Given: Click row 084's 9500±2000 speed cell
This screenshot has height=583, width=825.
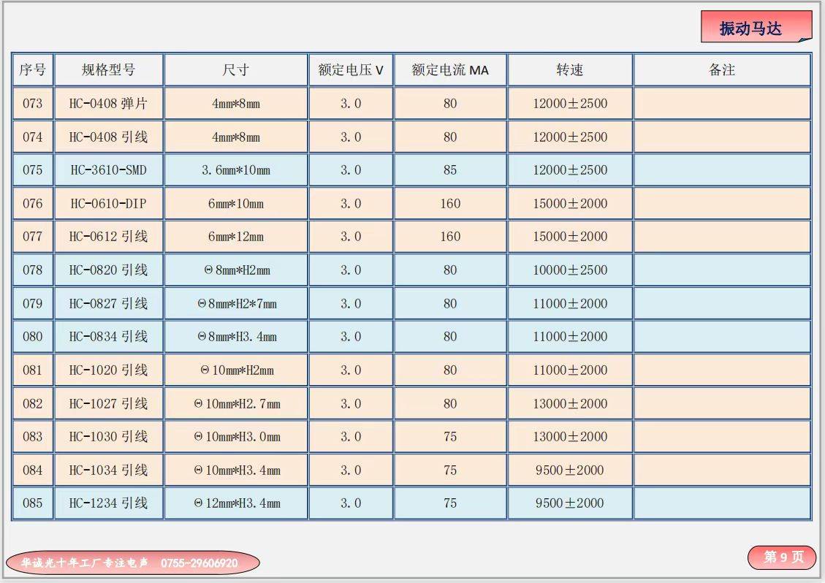Looking at the screenshot, I should tap(570, 470).
